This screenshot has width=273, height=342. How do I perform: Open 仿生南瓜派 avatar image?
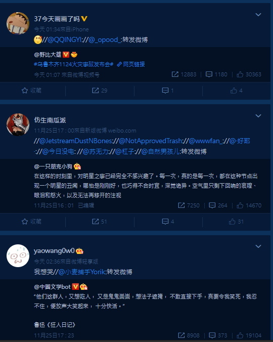tap(18, 124)
